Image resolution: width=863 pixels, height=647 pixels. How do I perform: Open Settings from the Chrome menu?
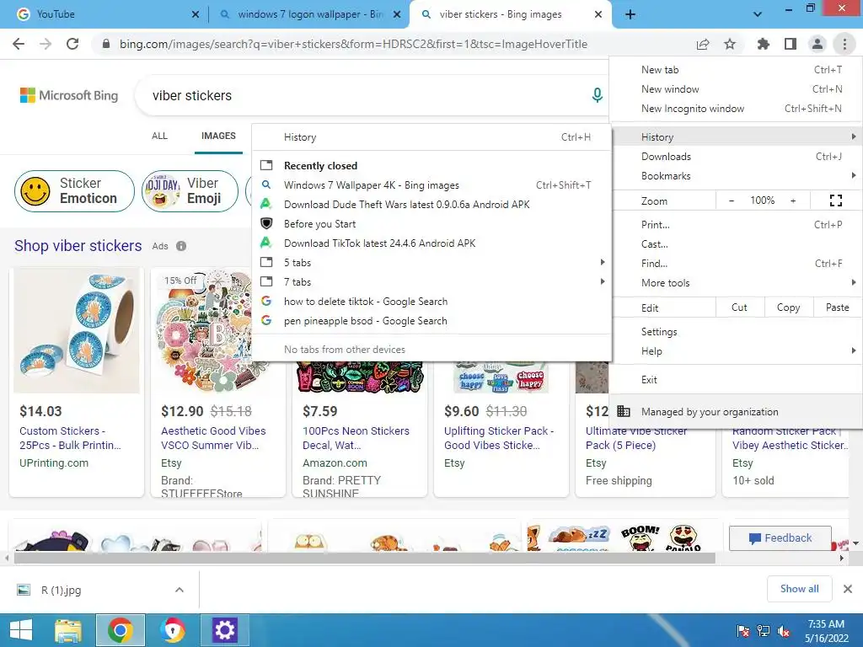(737, 332)
